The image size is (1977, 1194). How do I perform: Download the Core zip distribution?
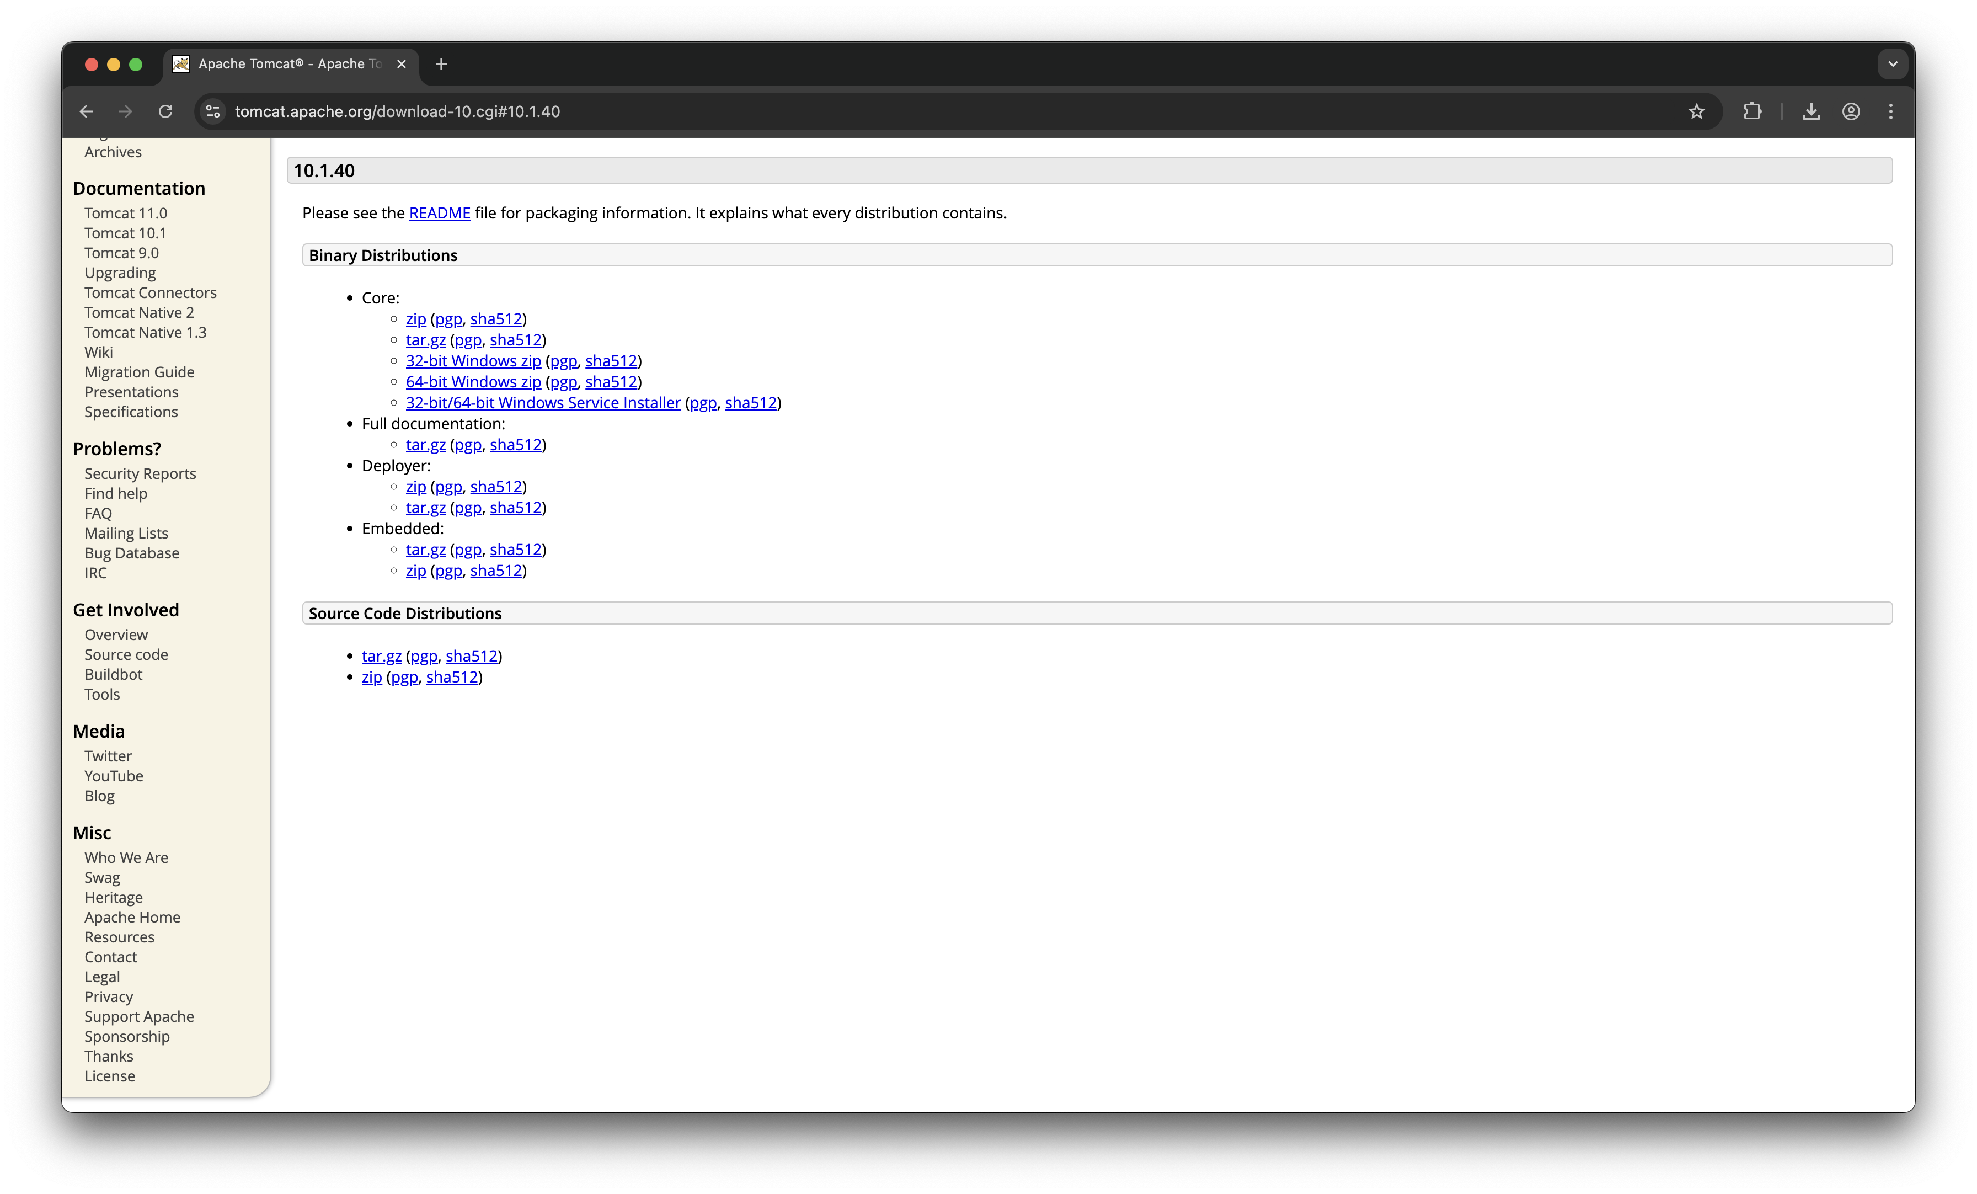tap(415, 318)
